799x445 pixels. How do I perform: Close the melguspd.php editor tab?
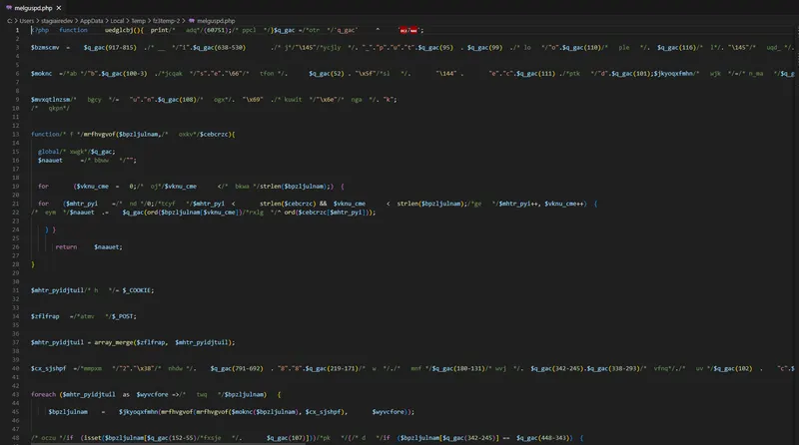[59, 8]
